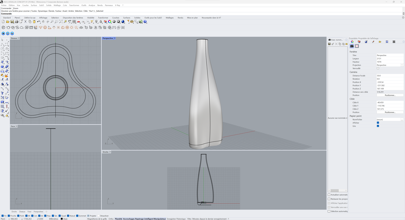Click the V-Ray cloud render icon

coord(22,28)
